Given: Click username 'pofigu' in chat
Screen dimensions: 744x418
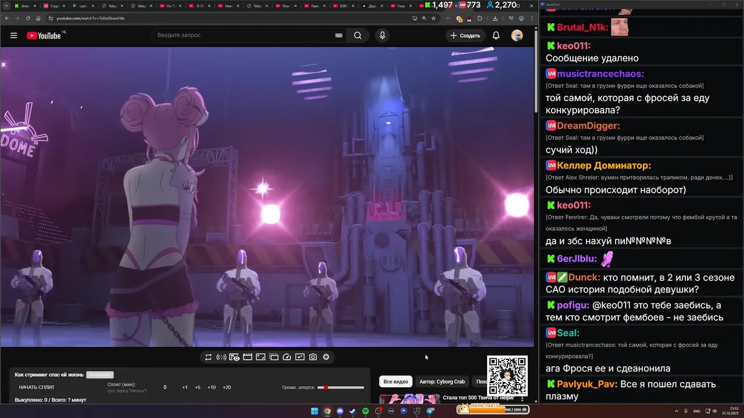Looking at the screenshot, I should [x=573, y=305].
